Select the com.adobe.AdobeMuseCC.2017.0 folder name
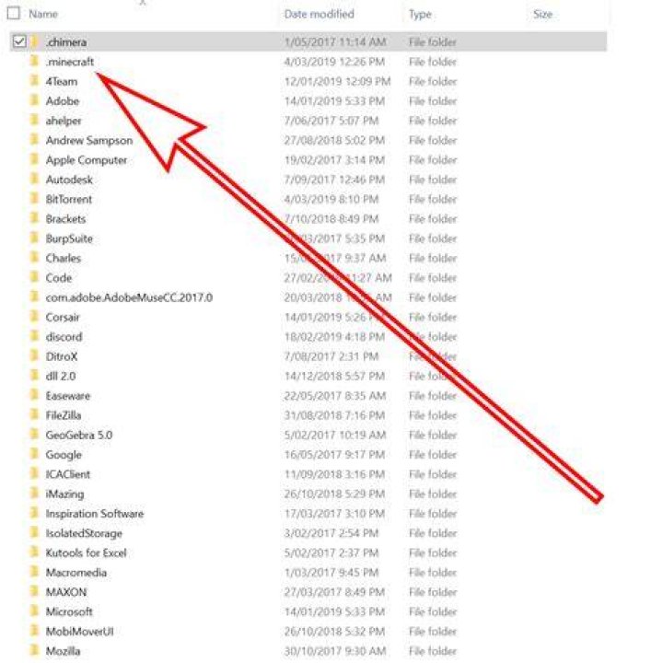 coord(129,297)
